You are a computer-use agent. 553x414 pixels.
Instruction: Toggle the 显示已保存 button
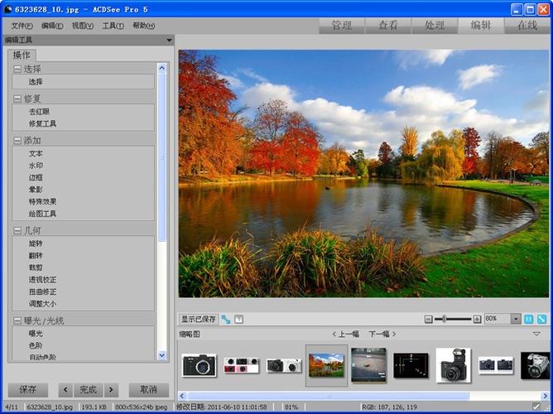click(x=199, y=319)
